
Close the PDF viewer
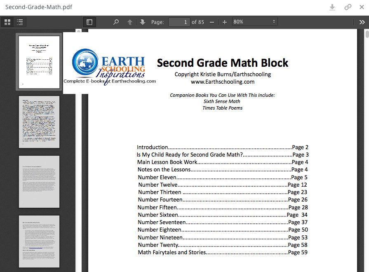pos(362,7)
